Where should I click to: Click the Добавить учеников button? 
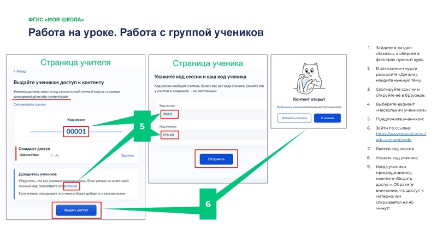(x=294, y=118)
